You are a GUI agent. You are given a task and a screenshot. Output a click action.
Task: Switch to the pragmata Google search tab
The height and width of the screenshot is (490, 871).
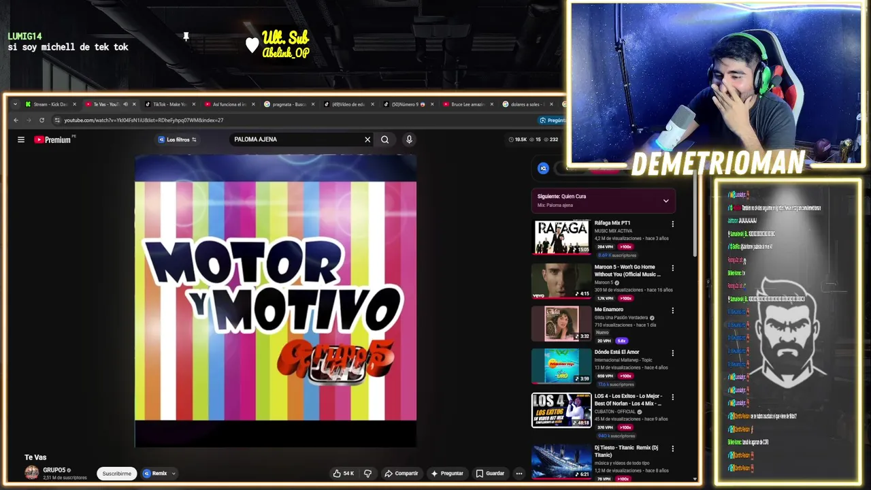[289, 104]
